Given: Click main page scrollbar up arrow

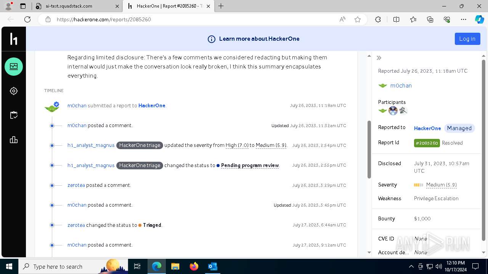Looking at the screenshot, I should tap(369, 56).
